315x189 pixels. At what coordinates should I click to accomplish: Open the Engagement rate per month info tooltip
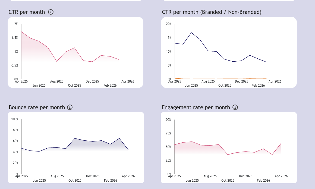pos(235,107)
